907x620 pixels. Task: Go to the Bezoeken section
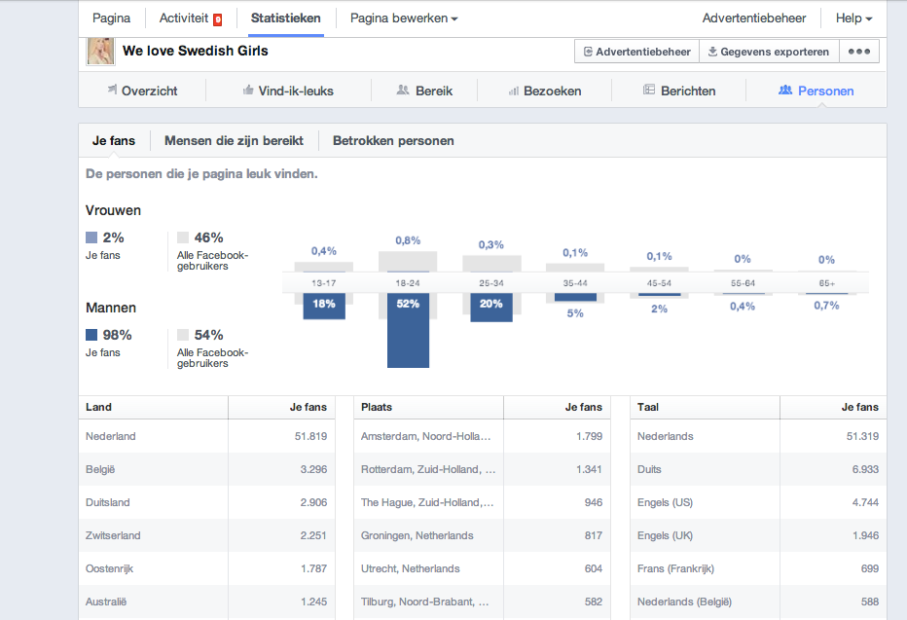click(544, 91)
